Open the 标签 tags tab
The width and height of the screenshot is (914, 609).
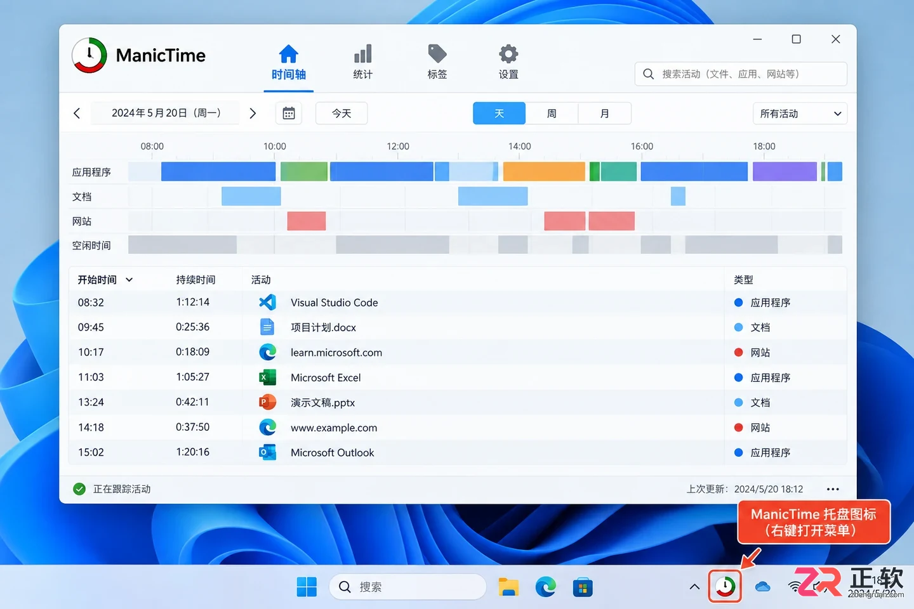437,63
